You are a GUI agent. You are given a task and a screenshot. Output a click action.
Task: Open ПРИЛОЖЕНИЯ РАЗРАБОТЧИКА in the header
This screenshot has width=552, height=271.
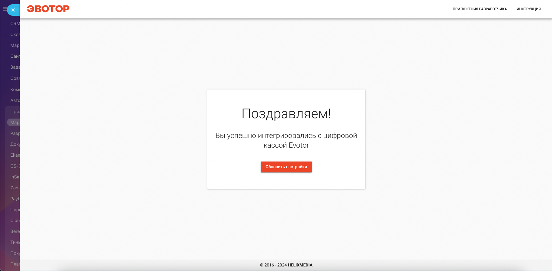[480, 9]
